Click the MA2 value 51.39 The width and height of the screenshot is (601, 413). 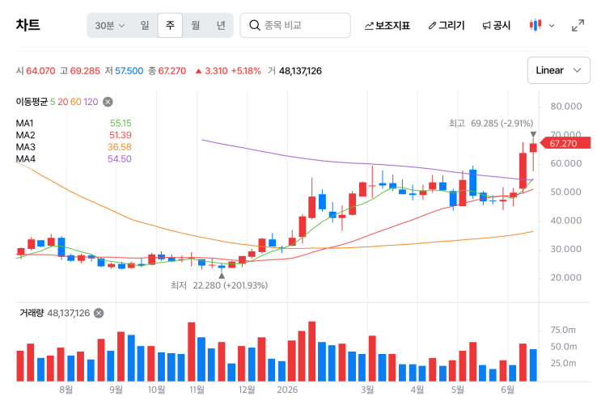pyautogui.click(x=121, y=135)
